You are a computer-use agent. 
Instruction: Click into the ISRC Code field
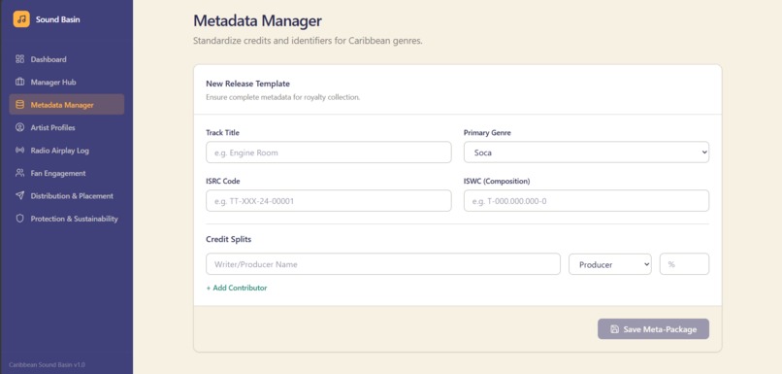329,201
